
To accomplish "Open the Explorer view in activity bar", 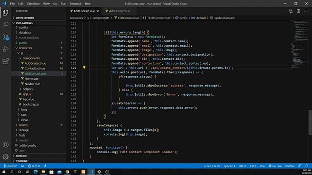I will (5, 13).
